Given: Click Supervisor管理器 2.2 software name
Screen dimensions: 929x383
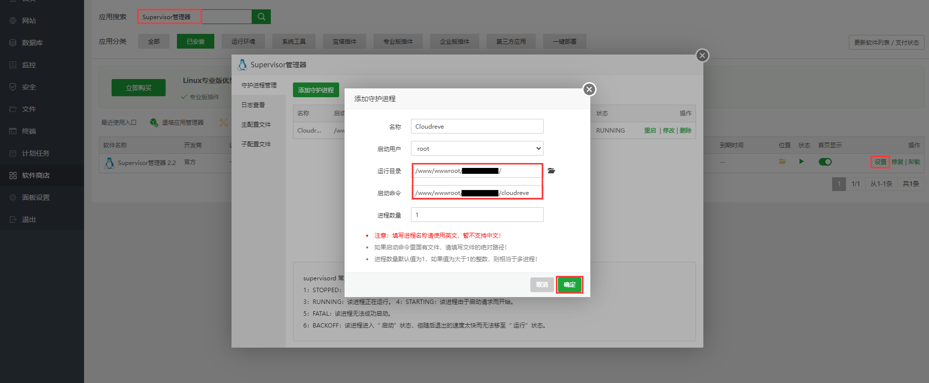Looking at the screenshot, I should coord(146,163).
